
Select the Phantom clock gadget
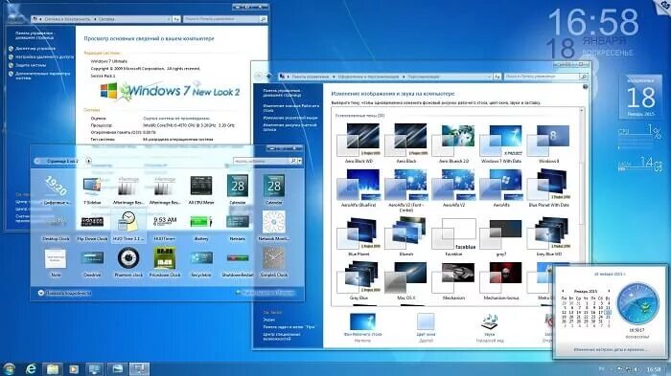click(x=128, y=263)
